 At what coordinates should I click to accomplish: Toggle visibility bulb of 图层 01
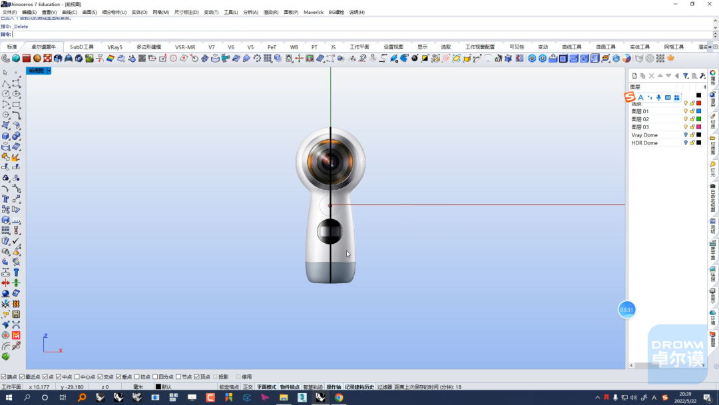[x=686, y=111]
